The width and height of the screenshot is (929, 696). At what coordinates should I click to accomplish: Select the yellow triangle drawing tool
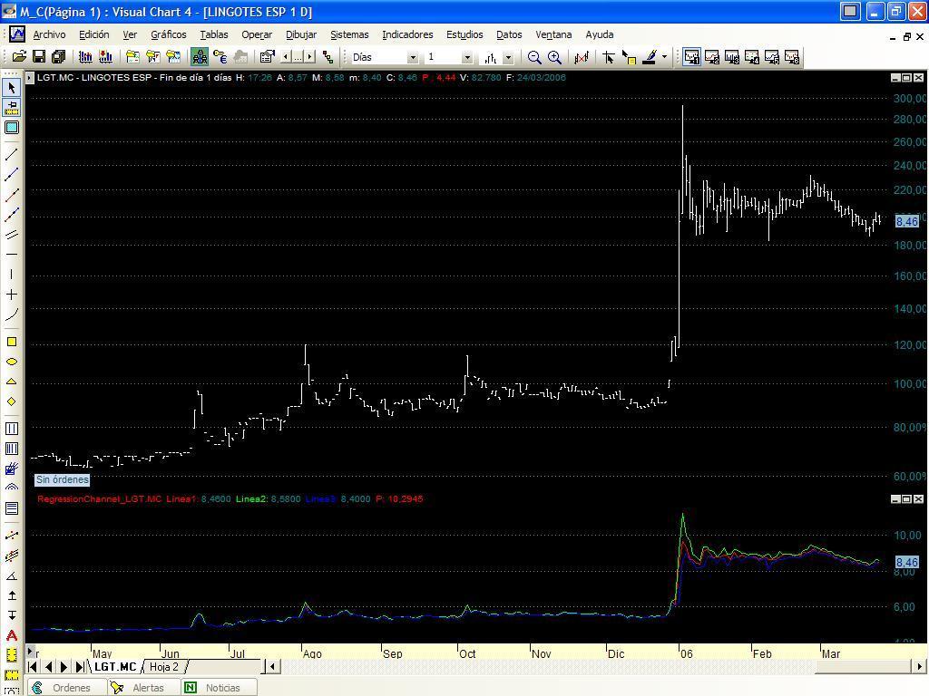(11, 382)
